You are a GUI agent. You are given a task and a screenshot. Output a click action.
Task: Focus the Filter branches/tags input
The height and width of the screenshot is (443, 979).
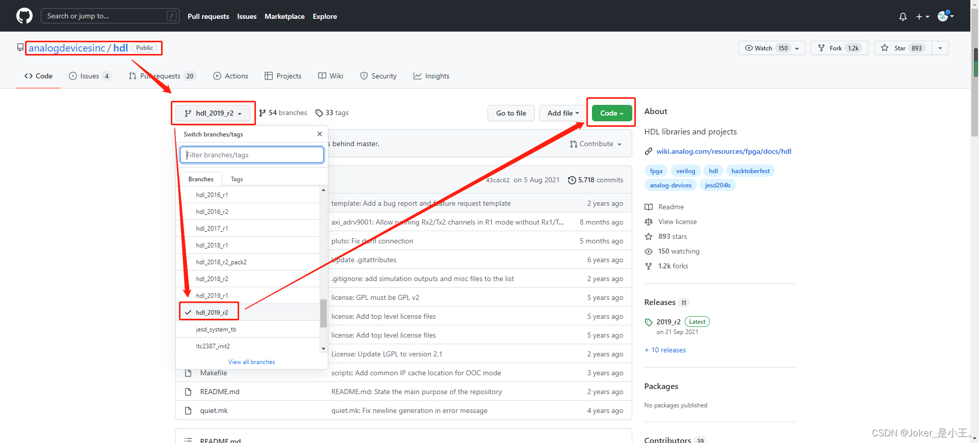click(x=252, y=155)
